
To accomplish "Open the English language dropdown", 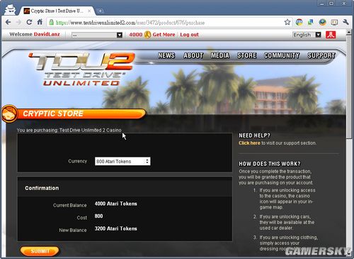I will click(307, 35).
